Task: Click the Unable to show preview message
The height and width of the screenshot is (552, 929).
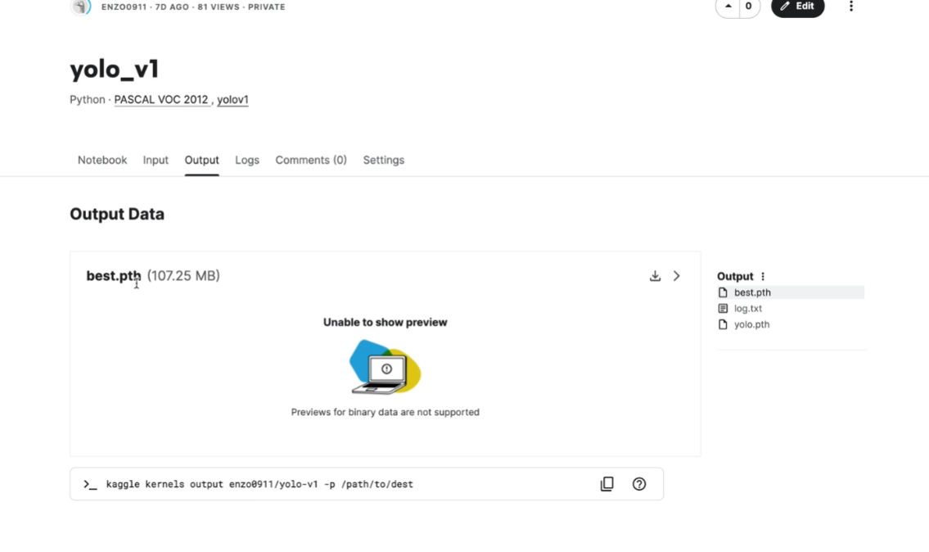Action: pyautogui.click(x=386, y=323)
